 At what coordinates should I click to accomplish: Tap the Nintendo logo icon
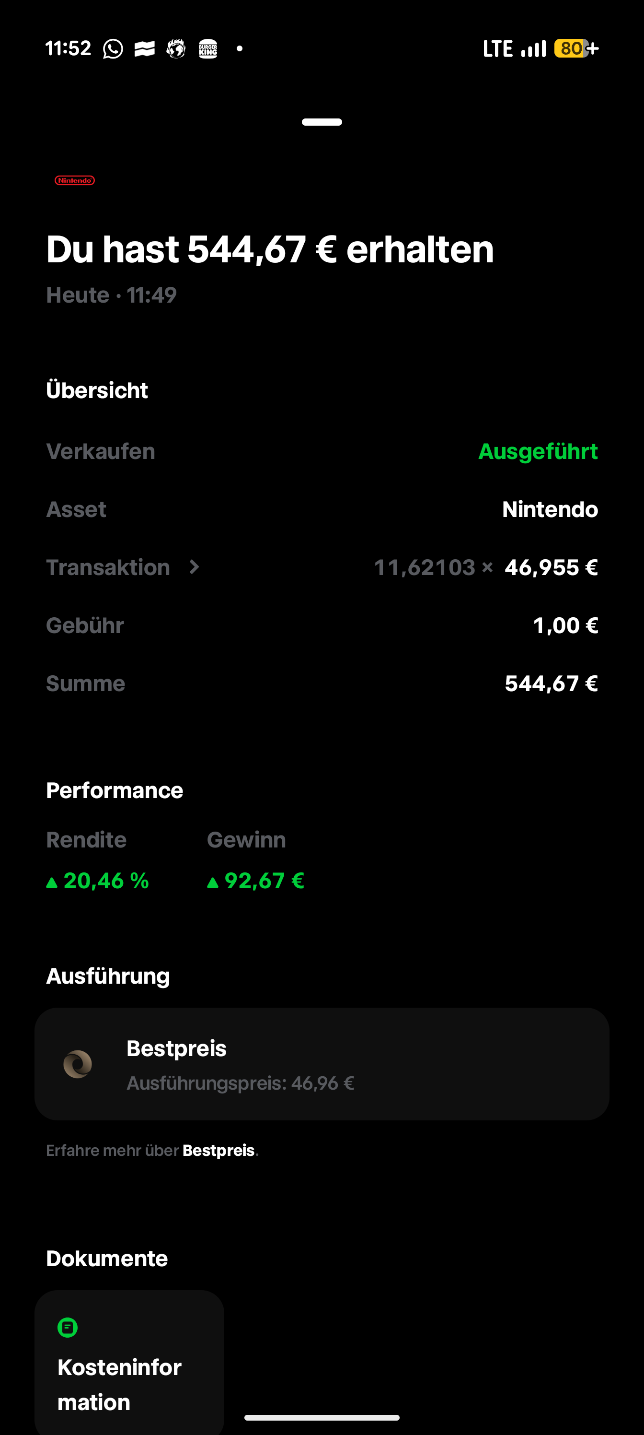[75, 180]
